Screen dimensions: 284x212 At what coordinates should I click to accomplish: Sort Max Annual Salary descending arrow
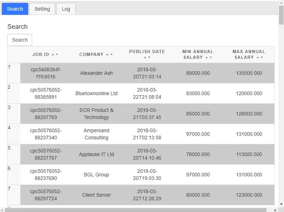tap(262, 57)
